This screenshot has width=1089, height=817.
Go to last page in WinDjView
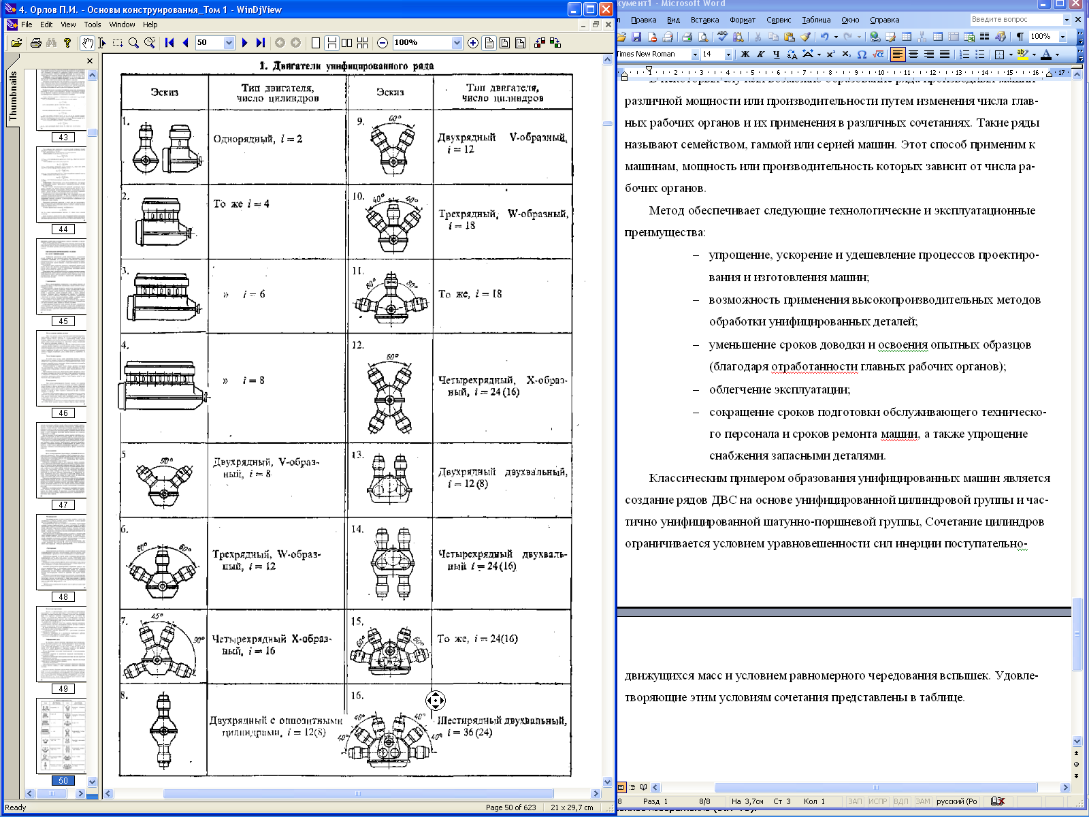(x=261, y=43)
